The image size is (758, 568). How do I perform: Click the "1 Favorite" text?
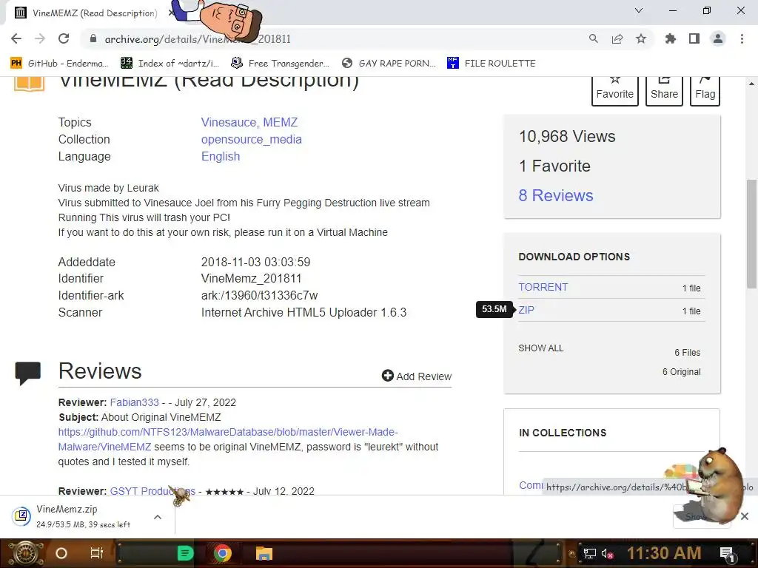pos(554,166)
